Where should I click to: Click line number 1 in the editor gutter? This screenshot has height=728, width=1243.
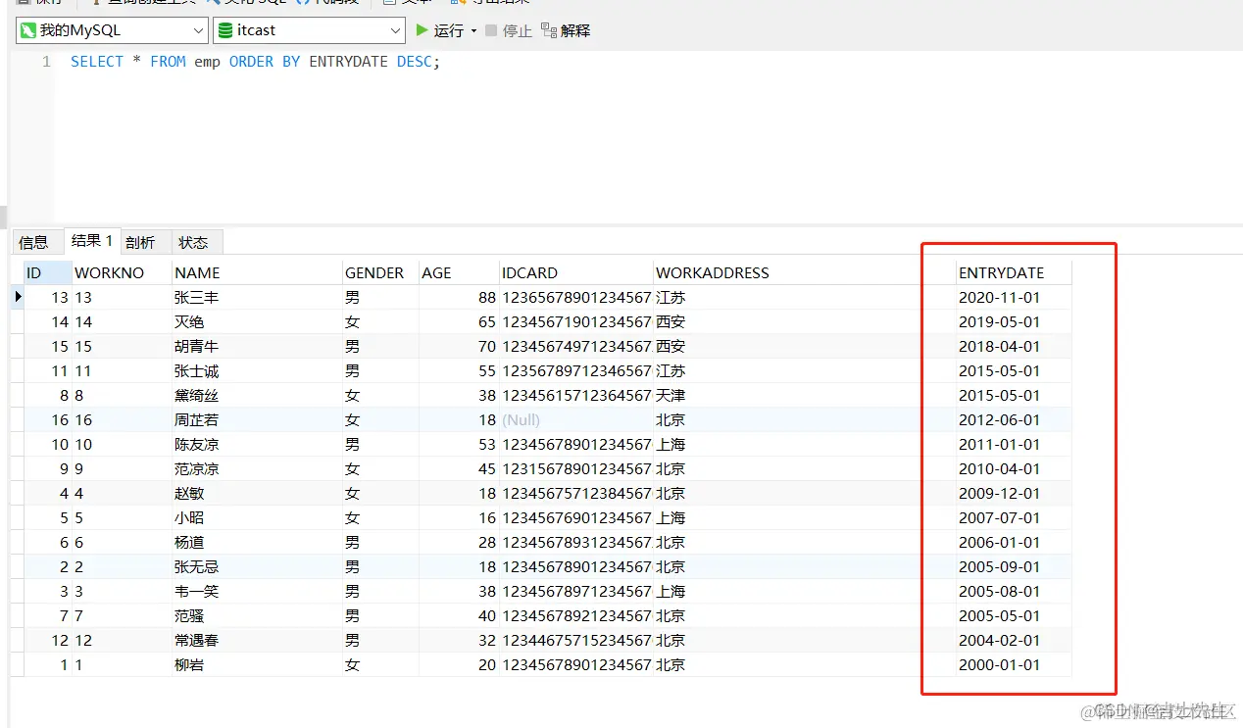(x=46, y=62)
